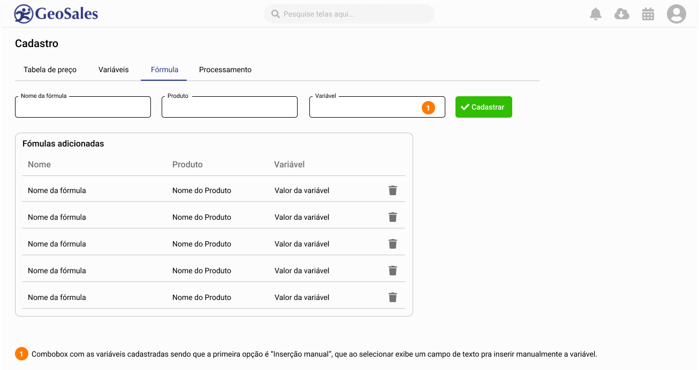The width and height of the screenshot is (699, 370).
Task: Focus the Nome da fórmula field
Action: pyautogui.click(x=83, y=107)
